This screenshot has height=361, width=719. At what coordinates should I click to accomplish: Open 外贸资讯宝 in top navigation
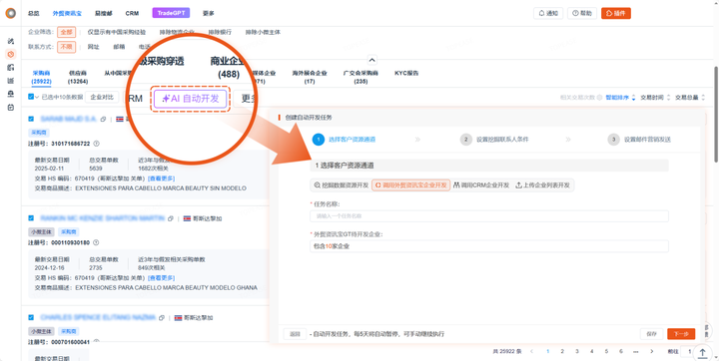pyautogui.click(x=67, y=13)
